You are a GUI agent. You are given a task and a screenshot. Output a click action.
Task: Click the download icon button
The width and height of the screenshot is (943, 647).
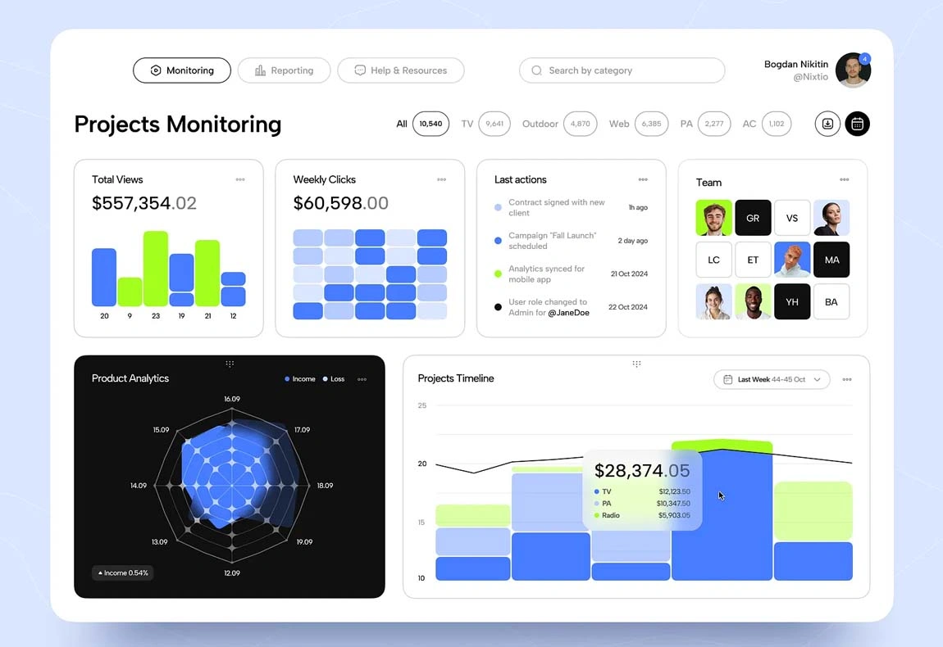(x=827, y=124)
